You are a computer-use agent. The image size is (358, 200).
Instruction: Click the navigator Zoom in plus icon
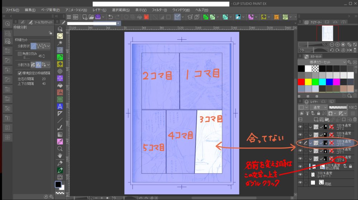pos(338,44)
